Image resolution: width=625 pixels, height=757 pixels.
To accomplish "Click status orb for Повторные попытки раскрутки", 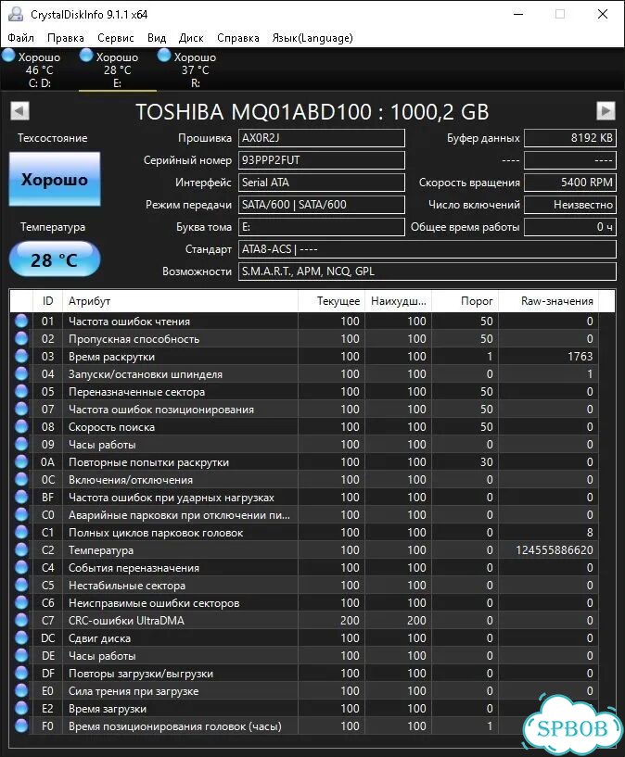I will click(21, 462).
